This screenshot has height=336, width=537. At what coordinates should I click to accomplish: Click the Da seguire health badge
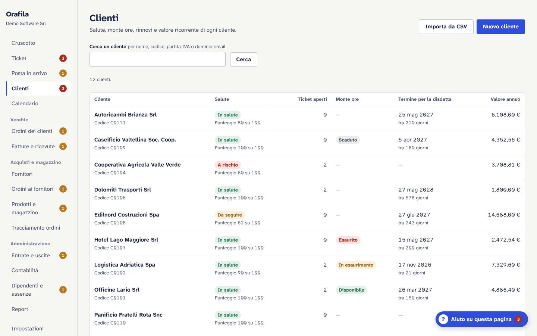point(230,215)
